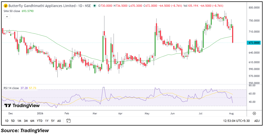Screen dimensions: 264x134
Task: Open chart settings gear icon
Action: pos(254,113)
